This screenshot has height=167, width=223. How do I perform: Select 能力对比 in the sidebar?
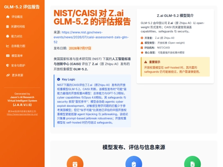point(22,36)
